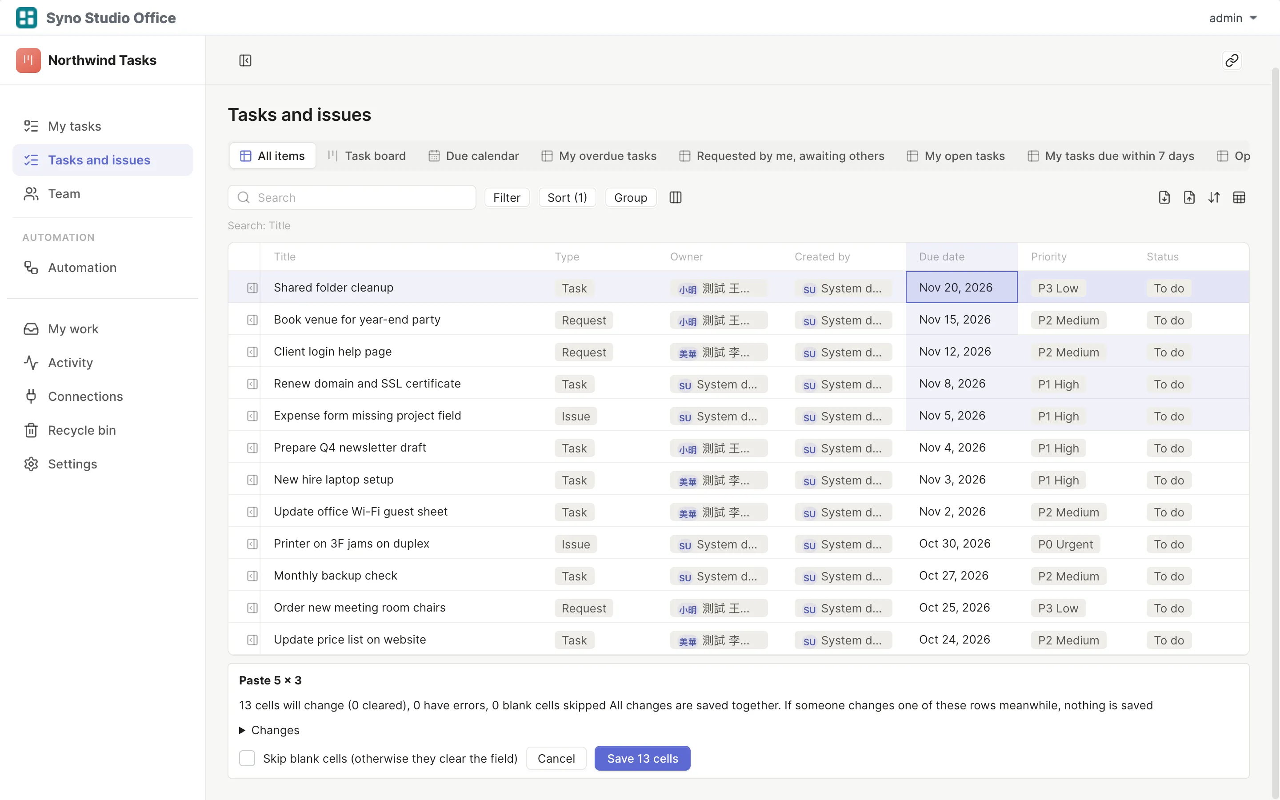The height and width of the screenshot is (800, 1280).
Task: Click Save 13 cells button
Action: [642, 758]
